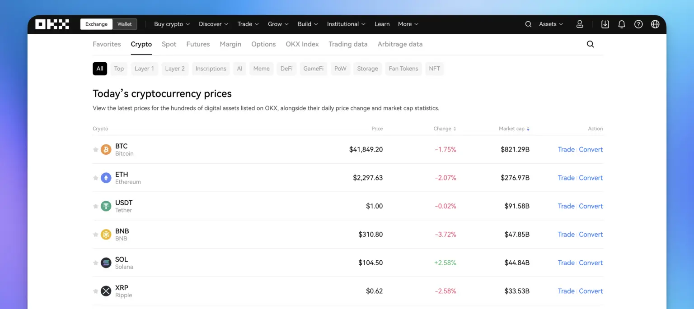Image resolution: width=694 pixels, height=309 pixels.
Task: Favorite BTC with its star
Action: tap(95, 149)
